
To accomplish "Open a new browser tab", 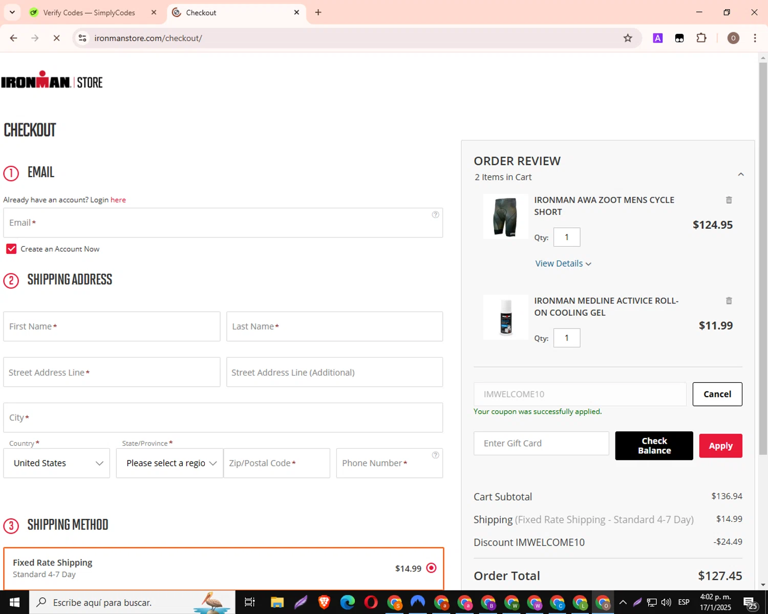I will 318,12.
